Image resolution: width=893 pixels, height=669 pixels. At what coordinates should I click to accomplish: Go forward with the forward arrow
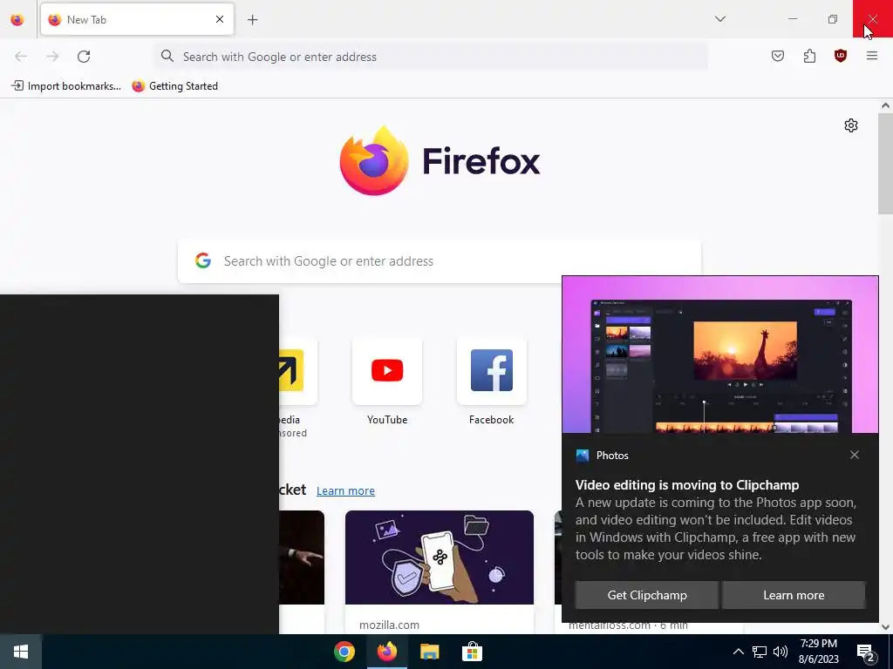pos(52,57)
